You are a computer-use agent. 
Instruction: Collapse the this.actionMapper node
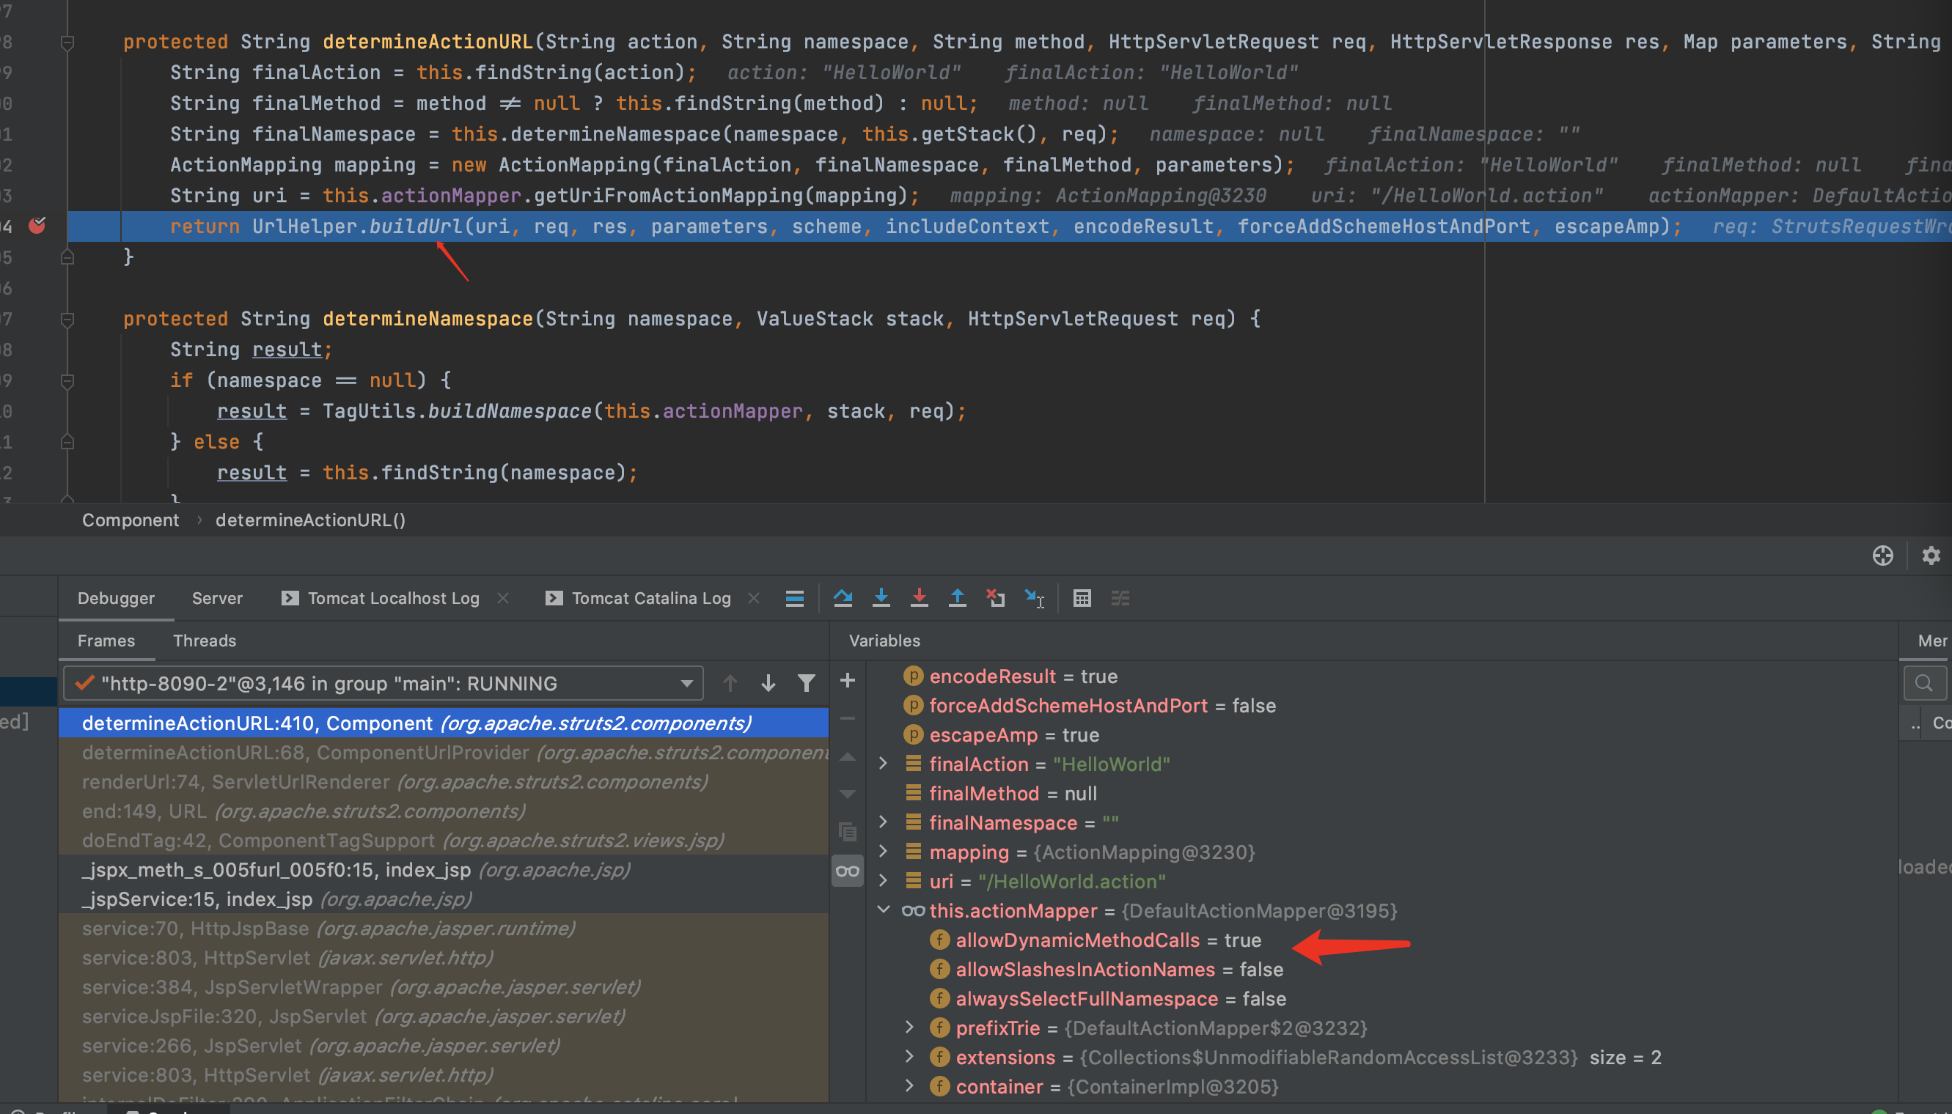pyautogui.click(x=883, y=909)
